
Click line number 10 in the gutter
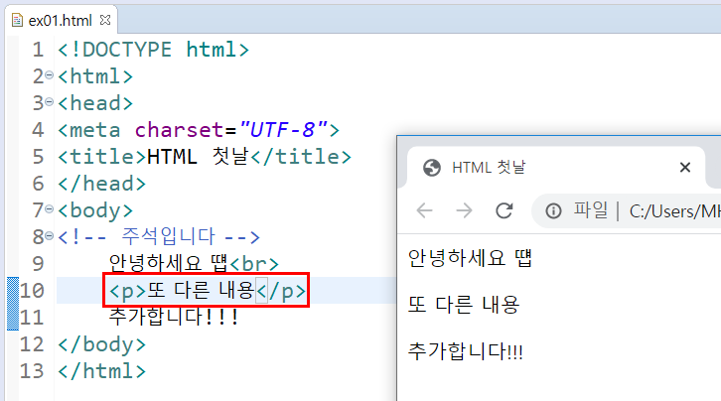pos(32,290)
